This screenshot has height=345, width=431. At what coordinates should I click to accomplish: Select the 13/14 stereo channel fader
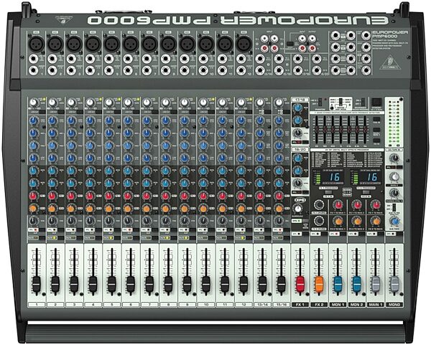point(262,285)
